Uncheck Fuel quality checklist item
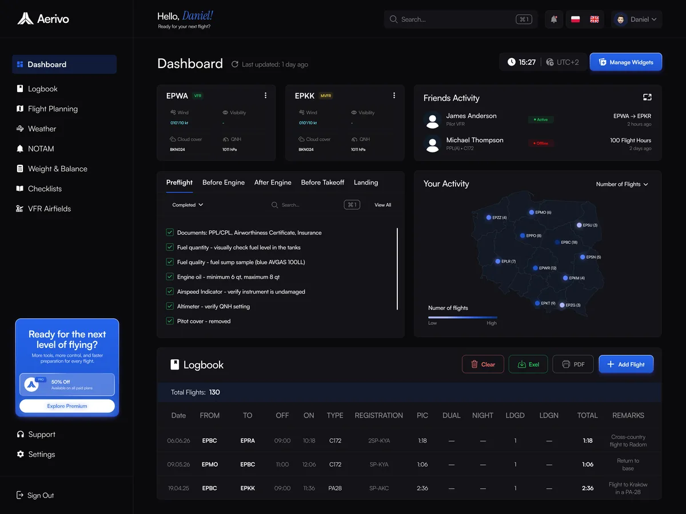 pos(170,262)
